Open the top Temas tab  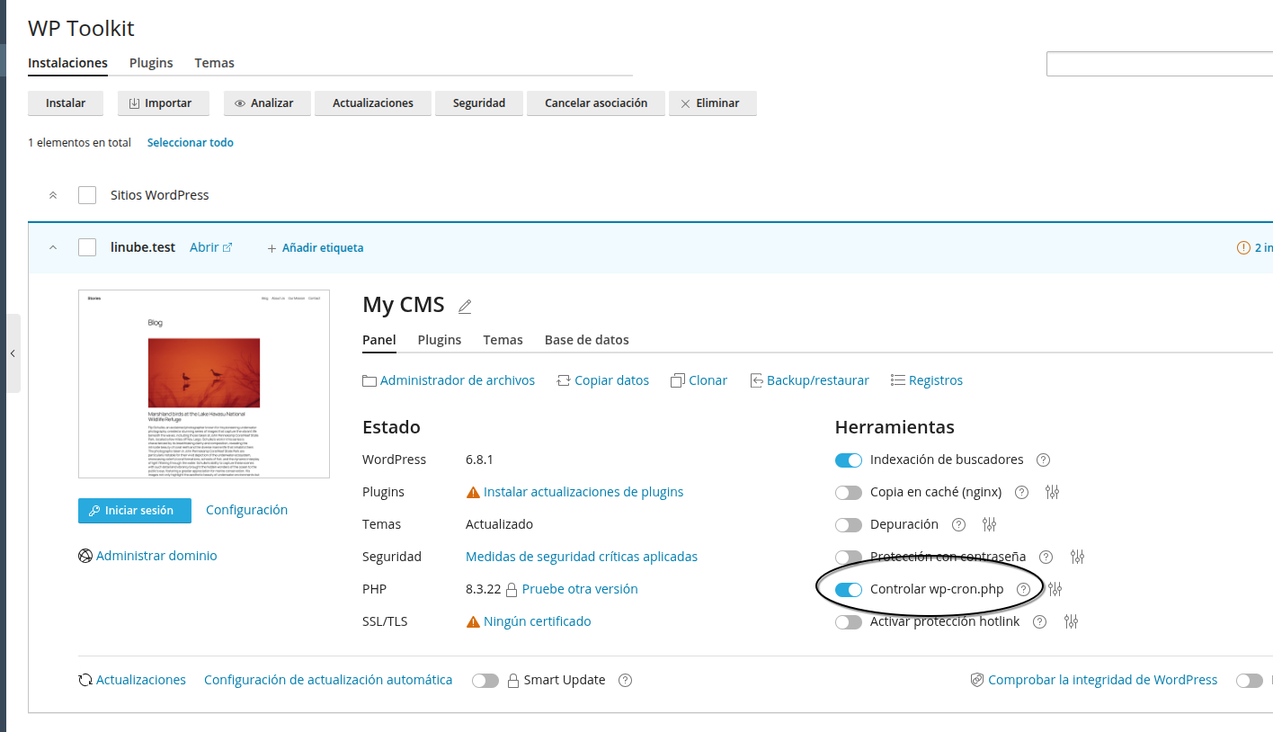click(214, 63)
